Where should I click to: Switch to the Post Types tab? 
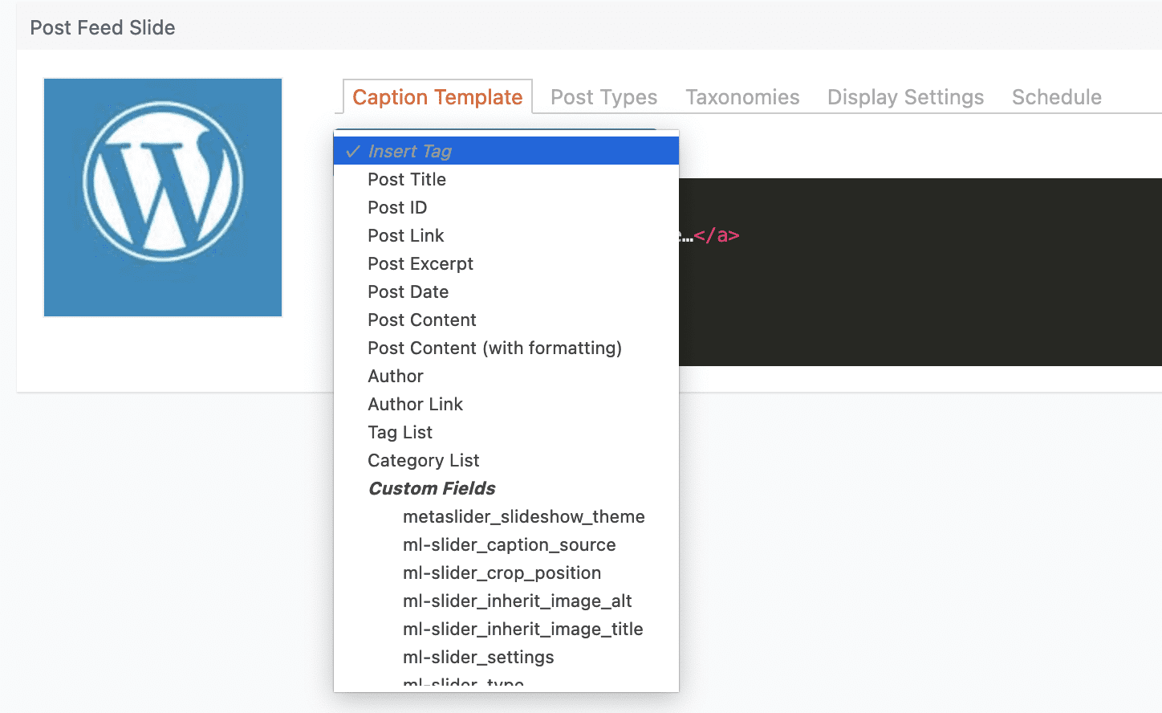pyautogui.click(x=603, y=97)
